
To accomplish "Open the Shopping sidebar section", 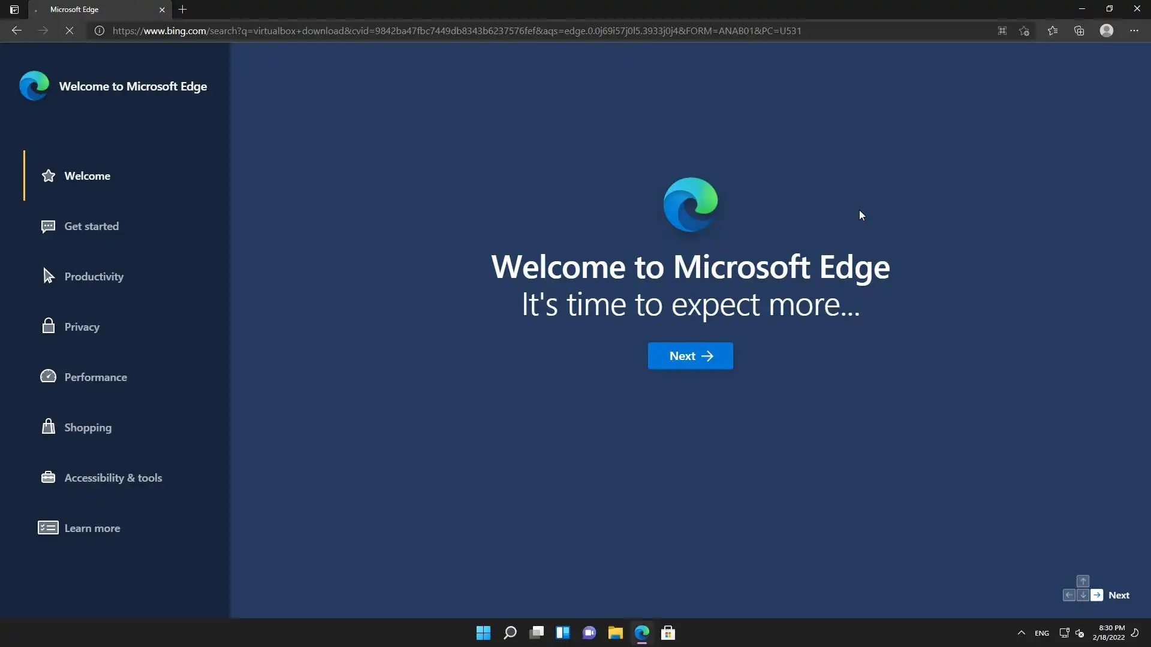I will point(88,428).
